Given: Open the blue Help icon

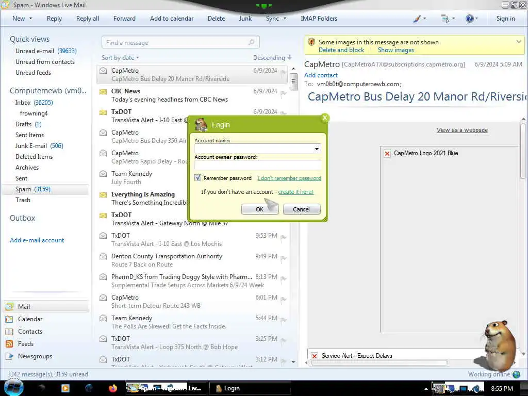Looking at the screenshot, I should [x=469, y=19].
